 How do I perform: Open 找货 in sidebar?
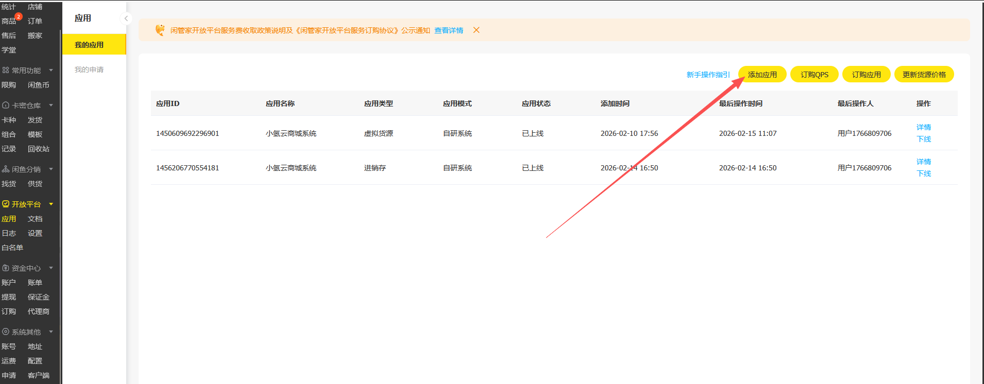tap(9, 184)
